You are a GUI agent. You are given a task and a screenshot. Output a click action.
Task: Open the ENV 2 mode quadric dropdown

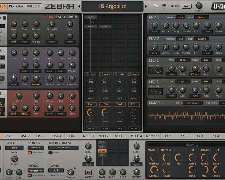coord(202,39)
